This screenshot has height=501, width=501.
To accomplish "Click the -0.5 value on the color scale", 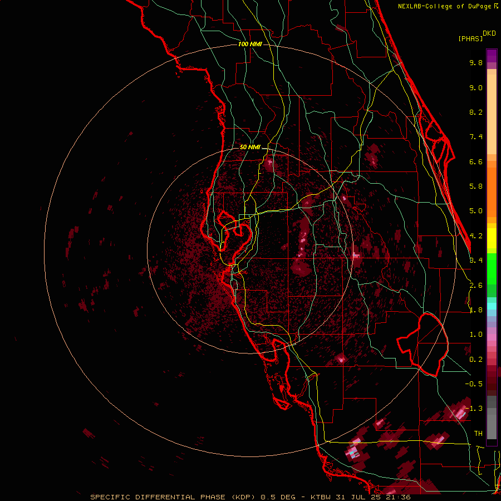I will (474, 384).
